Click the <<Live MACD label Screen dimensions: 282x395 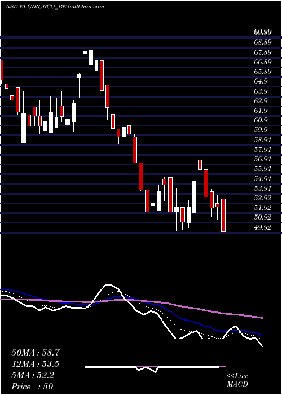237,380
